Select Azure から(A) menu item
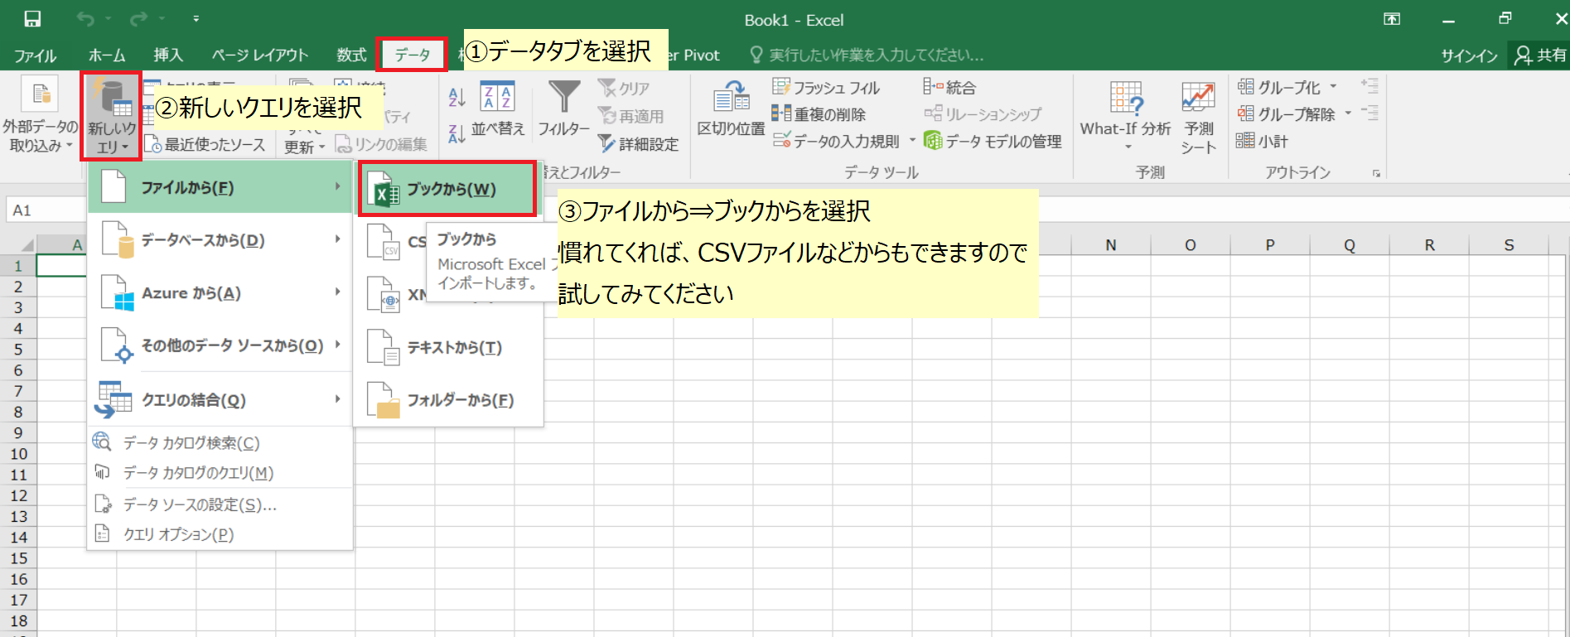This screenshot has width=1570, height=637. 220,293
